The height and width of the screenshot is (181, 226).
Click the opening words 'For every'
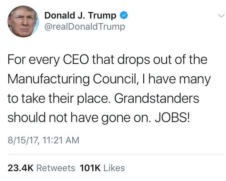click(34, 60)
